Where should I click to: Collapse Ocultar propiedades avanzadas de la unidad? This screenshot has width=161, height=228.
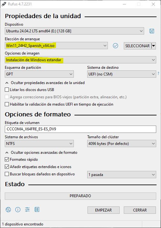pos(45,83)
